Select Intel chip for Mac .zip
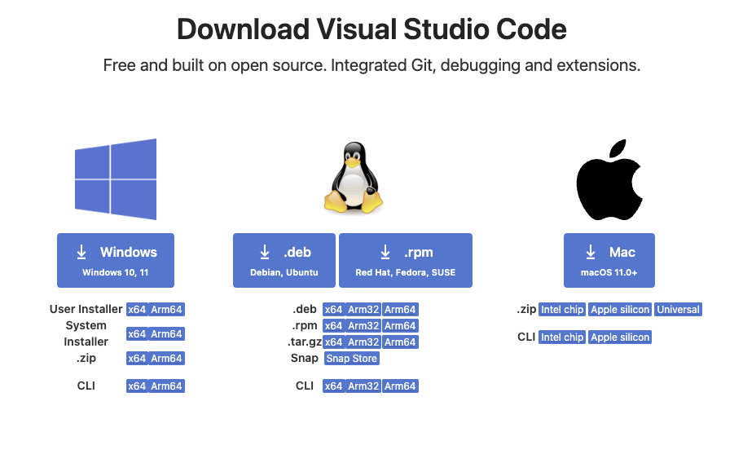 tap(562, 310)
